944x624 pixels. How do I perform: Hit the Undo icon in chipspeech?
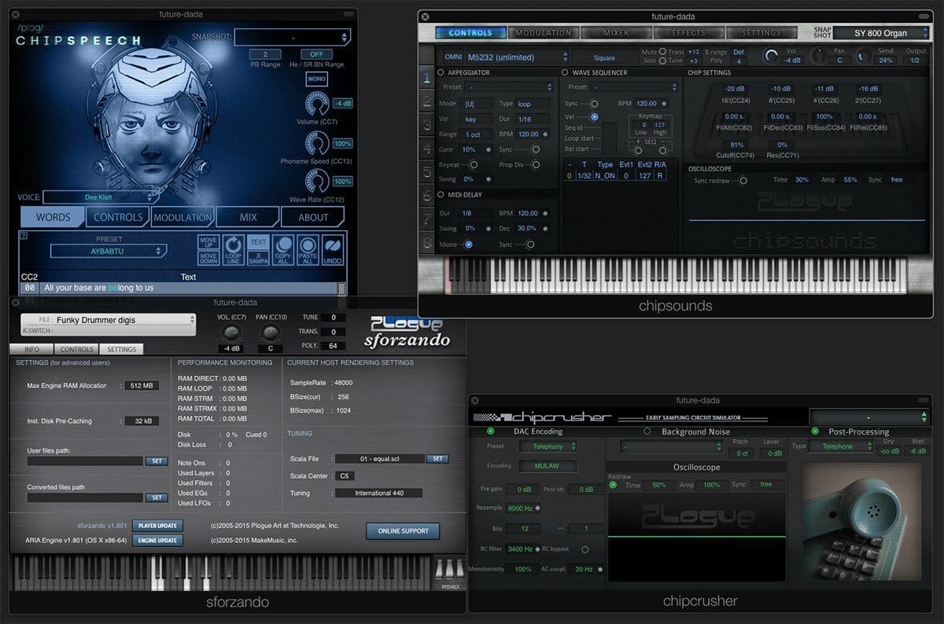point(333,250)
